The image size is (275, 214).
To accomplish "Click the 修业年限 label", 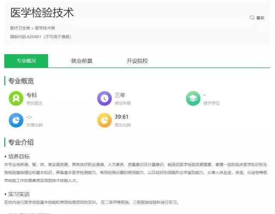I will pos(123,103).
